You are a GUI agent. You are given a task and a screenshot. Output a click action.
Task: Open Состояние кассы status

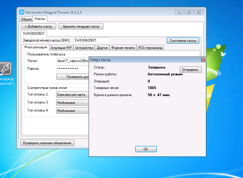183,41
